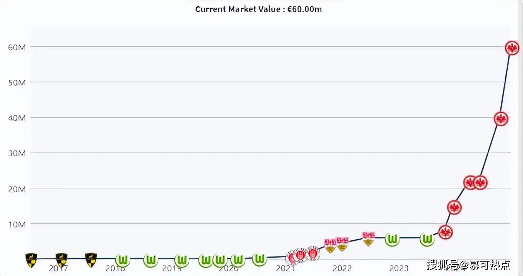Click the left Frankfurt marker of the 20M pair
The height and width of the screenshot is (276, 523).
(470, 182)
